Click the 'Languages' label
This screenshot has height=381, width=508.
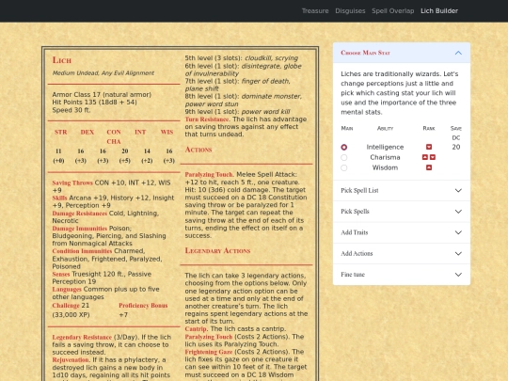tap(67, 289)
